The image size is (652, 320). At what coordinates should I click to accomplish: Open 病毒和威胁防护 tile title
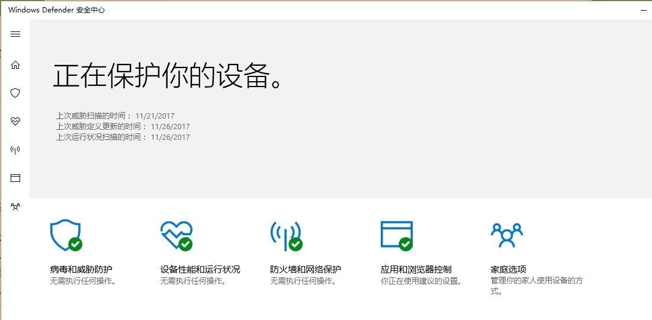click(81, 269)
